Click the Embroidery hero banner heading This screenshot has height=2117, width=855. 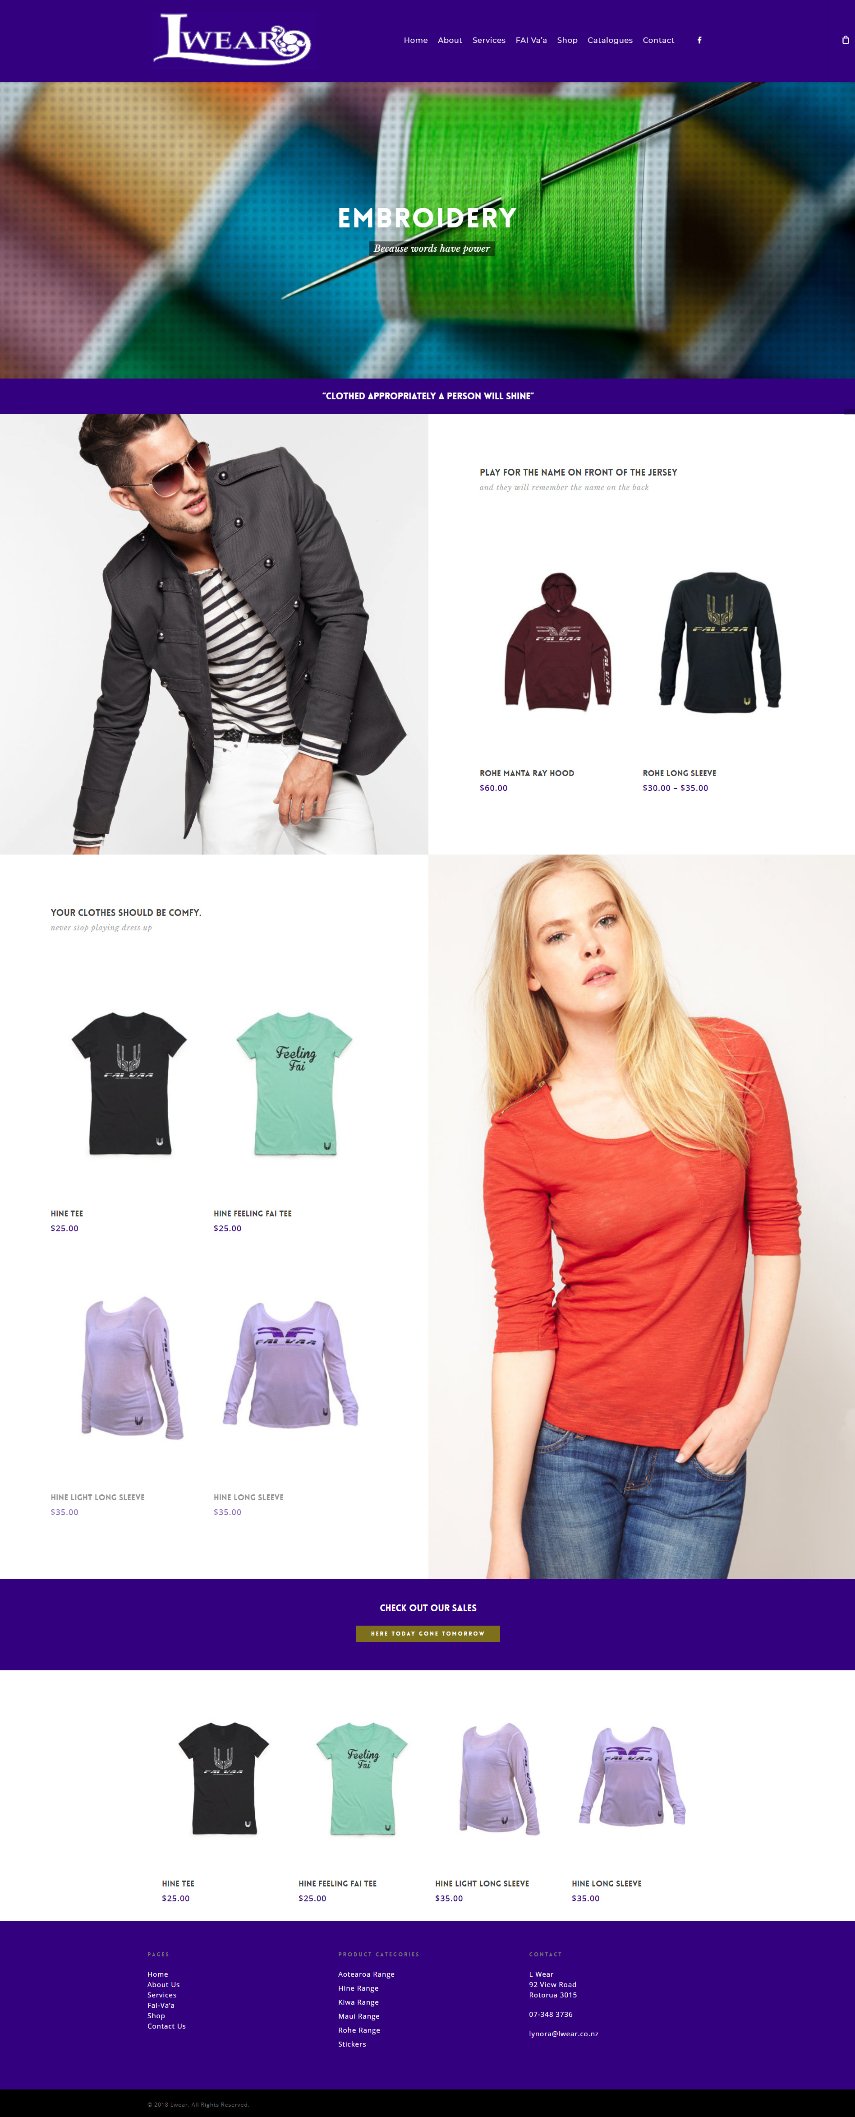427,218
